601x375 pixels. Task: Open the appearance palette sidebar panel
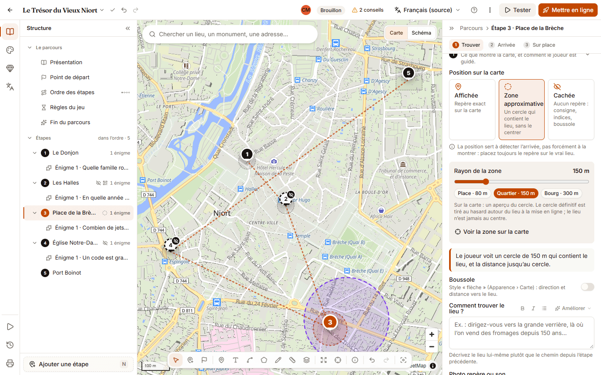(10, 50)
